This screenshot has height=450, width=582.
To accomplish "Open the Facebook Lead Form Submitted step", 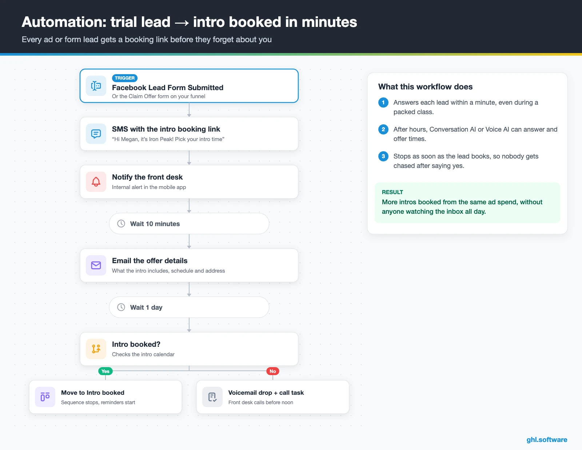I will pyautogui.click(x=189, y=86).
